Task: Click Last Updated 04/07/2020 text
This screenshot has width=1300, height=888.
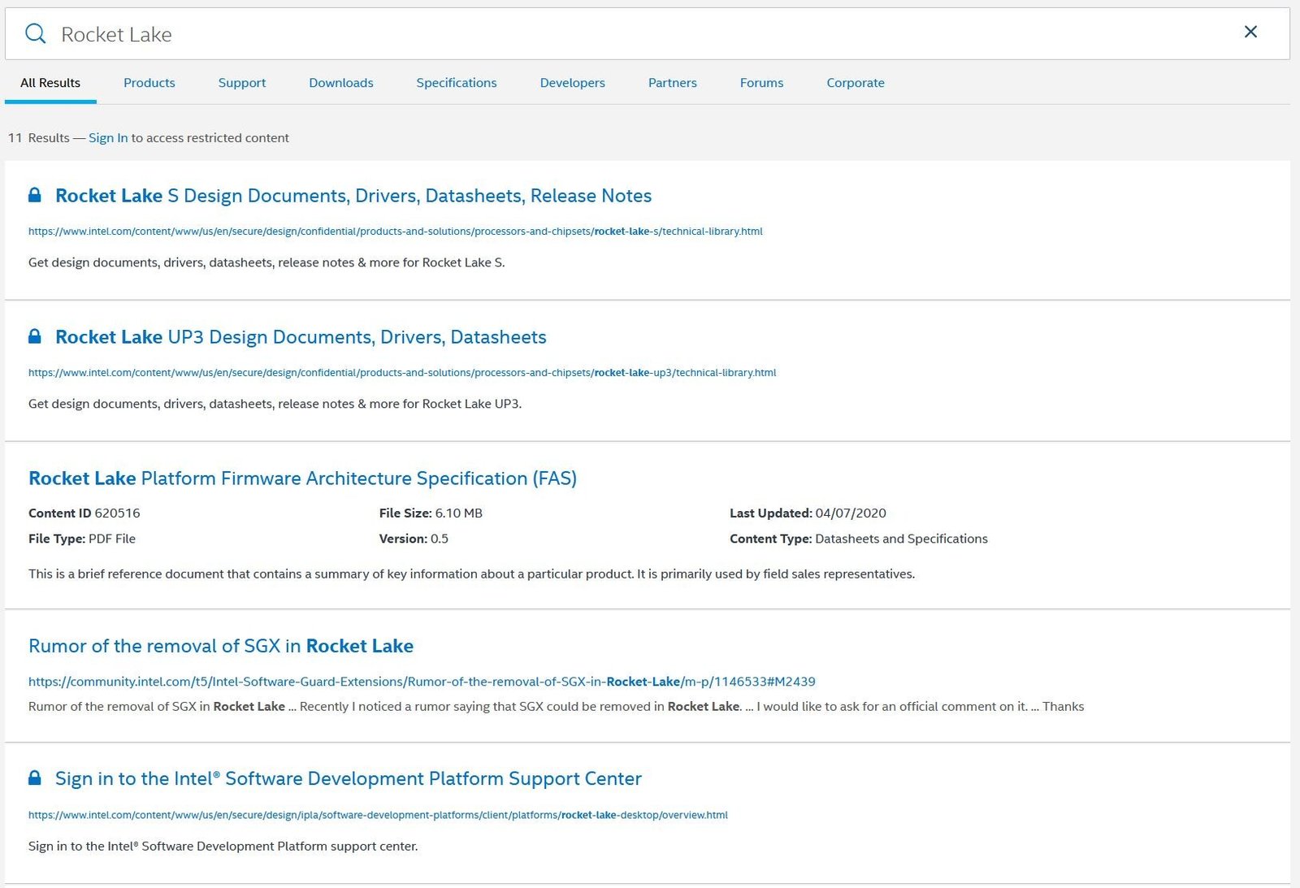Action: click(x=808, y=513)
